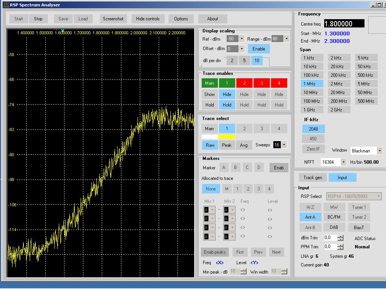Open first row Mkr 2 dropdown

pos(232,210)
